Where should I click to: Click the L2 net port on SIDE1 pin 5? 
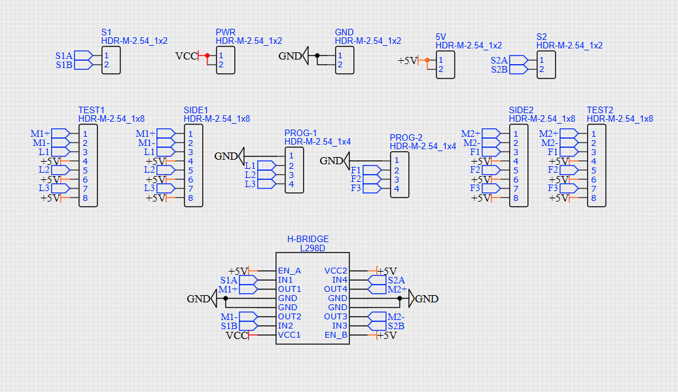pos(160,170)
